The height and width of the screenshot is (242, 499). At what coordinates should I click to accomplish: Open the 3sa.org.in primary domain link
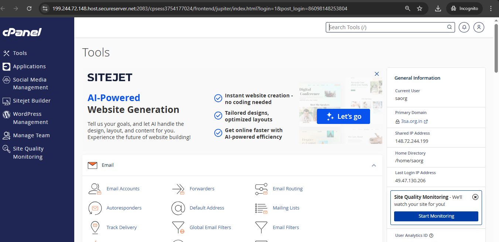(x=411, y=121)
